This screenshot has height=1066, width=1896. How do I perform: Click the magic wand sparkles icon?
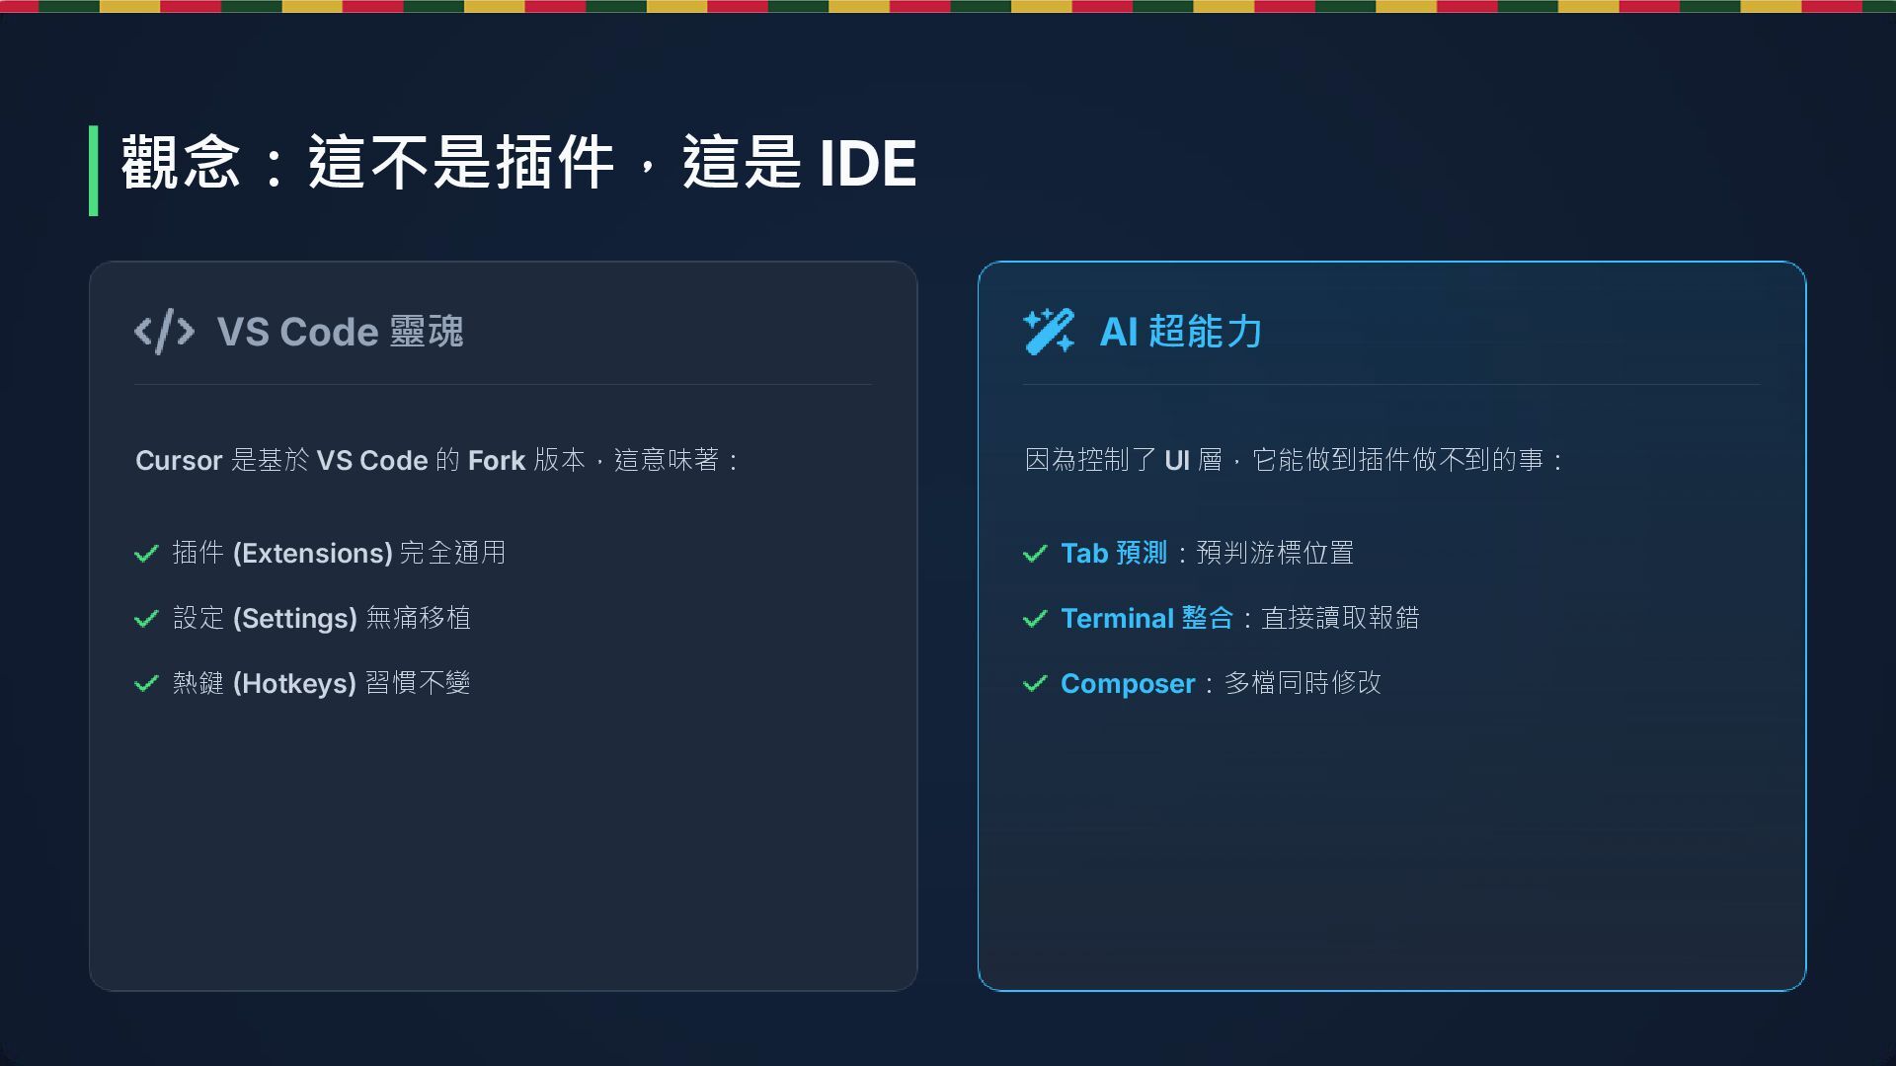[x=1048, y=332]
